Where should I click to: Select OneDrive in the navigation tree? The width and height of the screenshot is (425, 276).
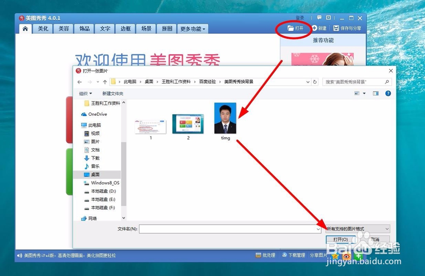click(94, 114)
